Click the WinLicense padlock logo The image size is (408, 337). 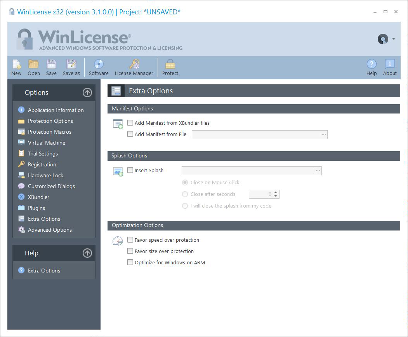[25, 39]
